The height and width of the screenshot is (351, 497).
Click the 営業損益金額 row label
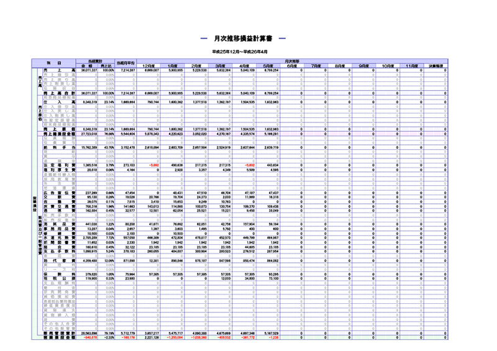(59, 337)
